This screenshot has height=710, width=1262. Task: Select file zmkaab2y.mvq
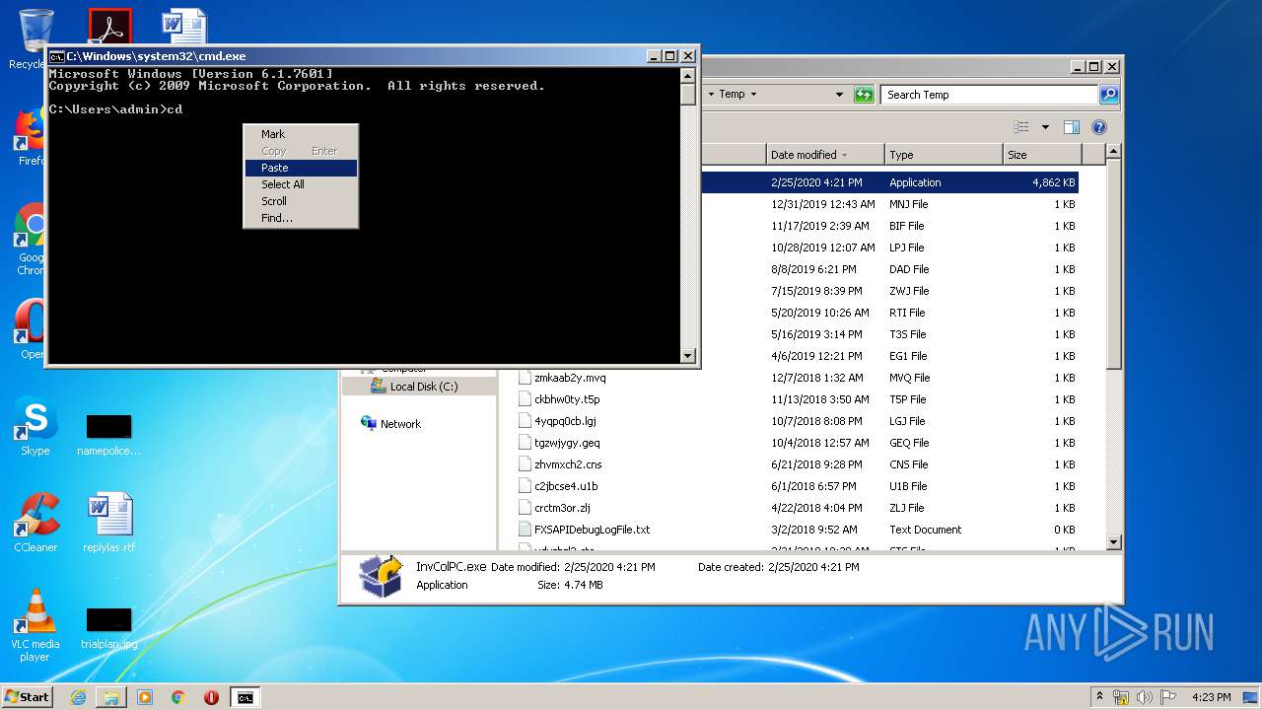[x=570, y=378]
